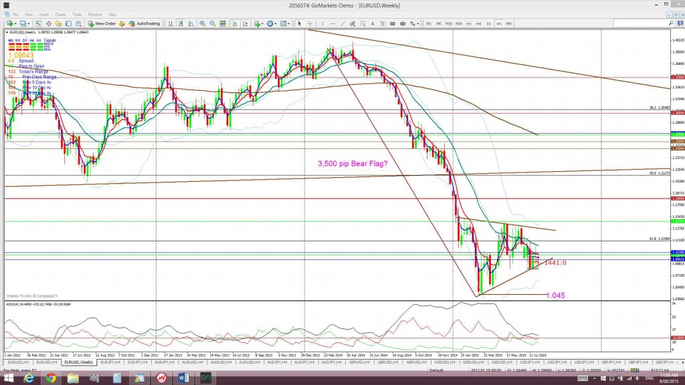
Task: Select the arrow Cursor tool
Action: [300, 23]
